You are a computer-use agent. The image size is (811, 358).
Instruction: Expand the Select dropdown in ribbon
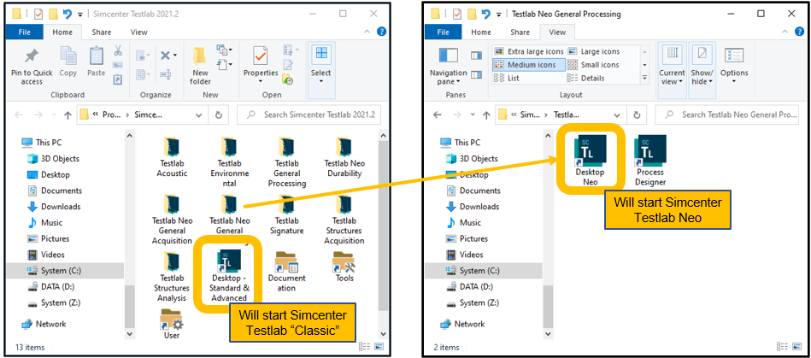click(321, 62)
